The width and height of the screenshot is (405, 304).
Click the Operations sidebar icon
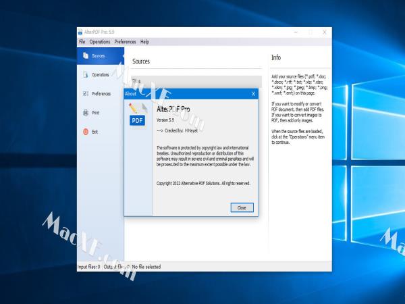86,75
